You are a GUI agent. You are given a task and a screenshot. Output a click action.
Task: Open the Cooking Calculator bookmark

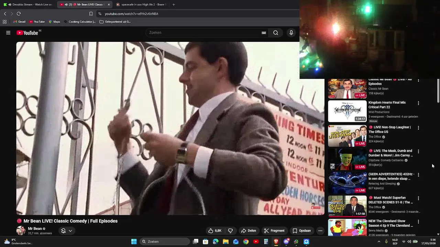tap(79, 22)
